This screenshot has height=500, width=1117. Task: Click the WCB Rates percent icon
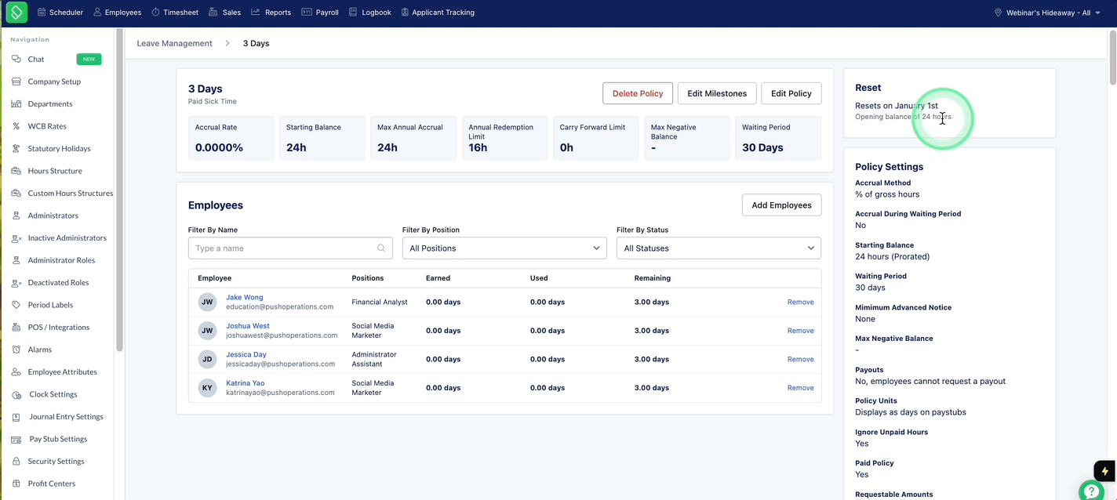(x=16, y=126)
